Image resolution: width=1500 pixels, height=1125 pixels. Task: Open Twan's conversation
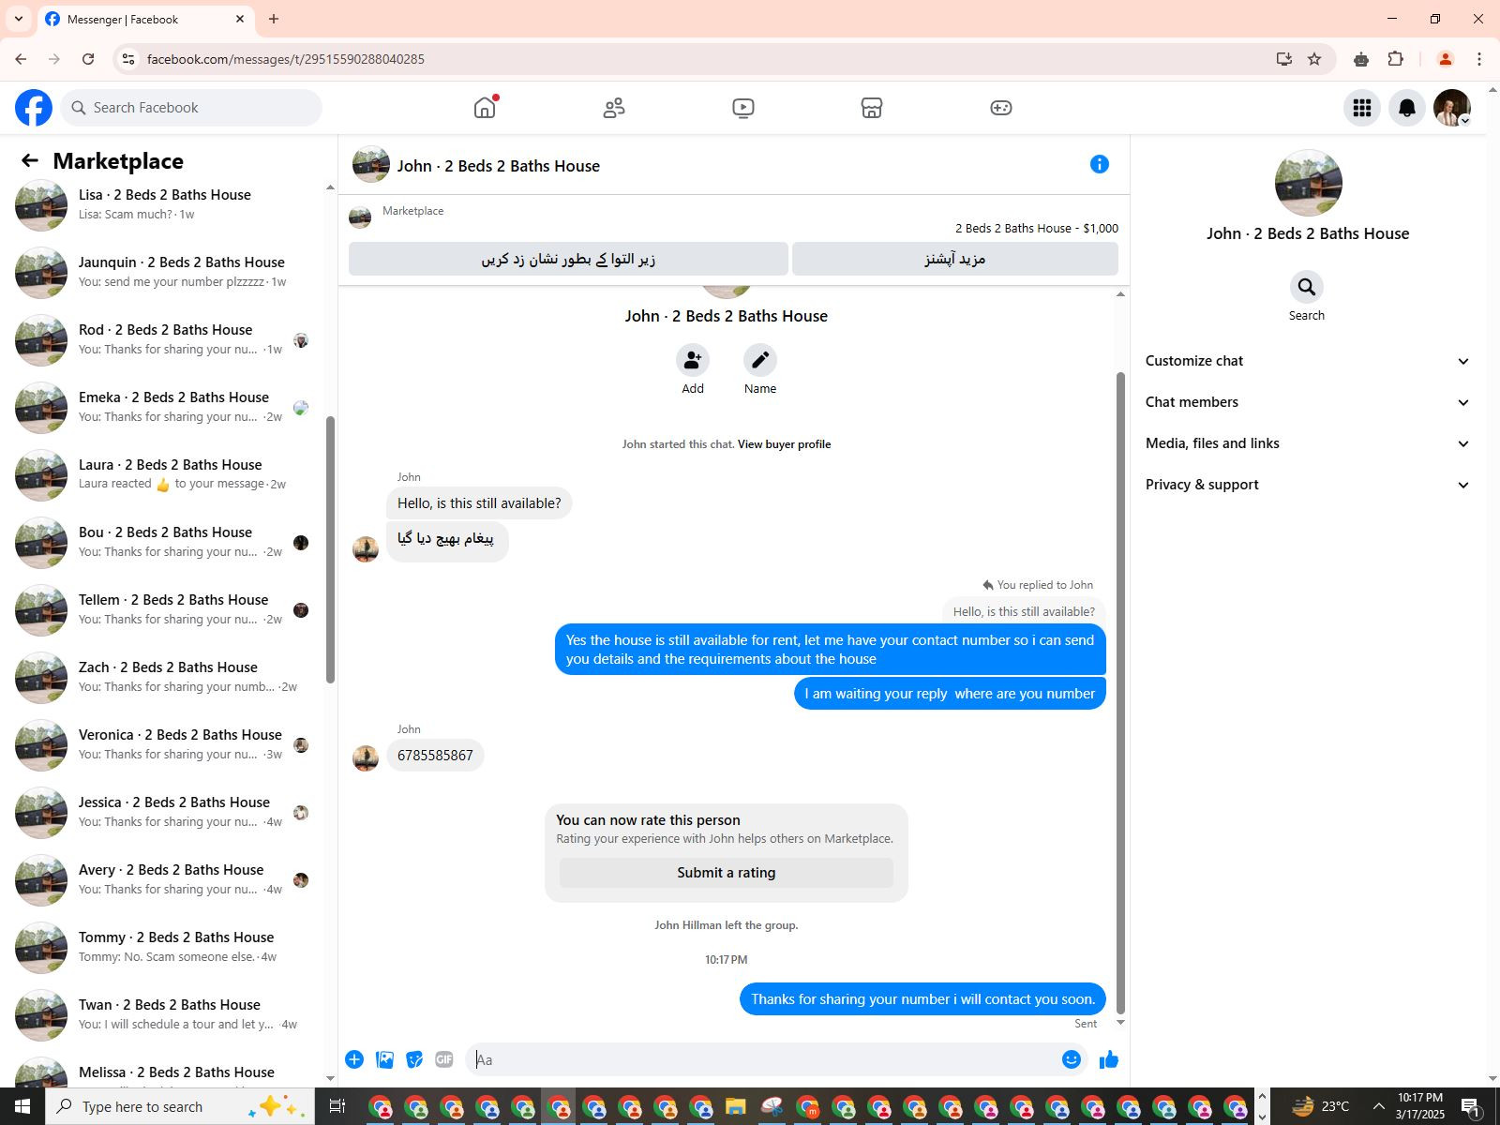point(165,1014)
